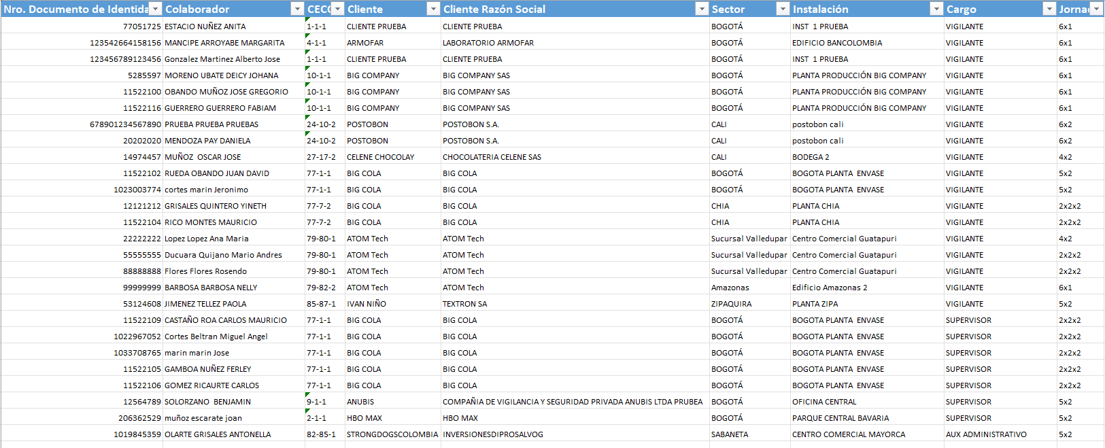Expand the Cliente Razón Social filter dropdown
Image resolution: width=1105 pixels, height=448 pixels.
tap(702, 9)
